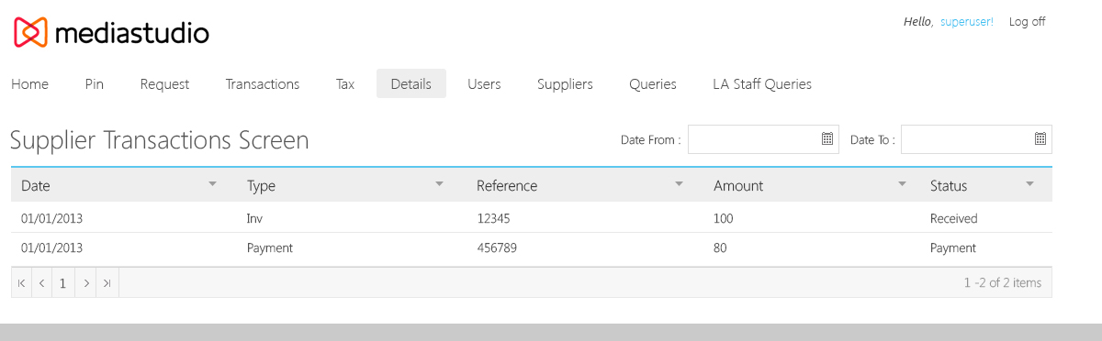This screenshot has width=1102, height=341.
Task: Open the Date To calendar picker icon
Action: click(1040, 138)
